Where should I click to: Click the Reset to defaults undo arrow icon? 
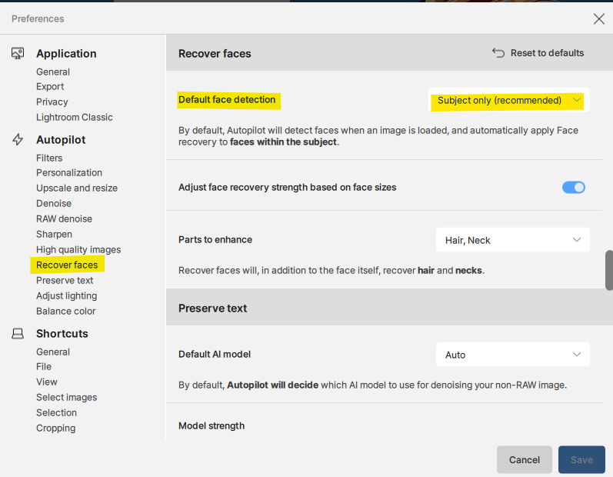(498, 53)
